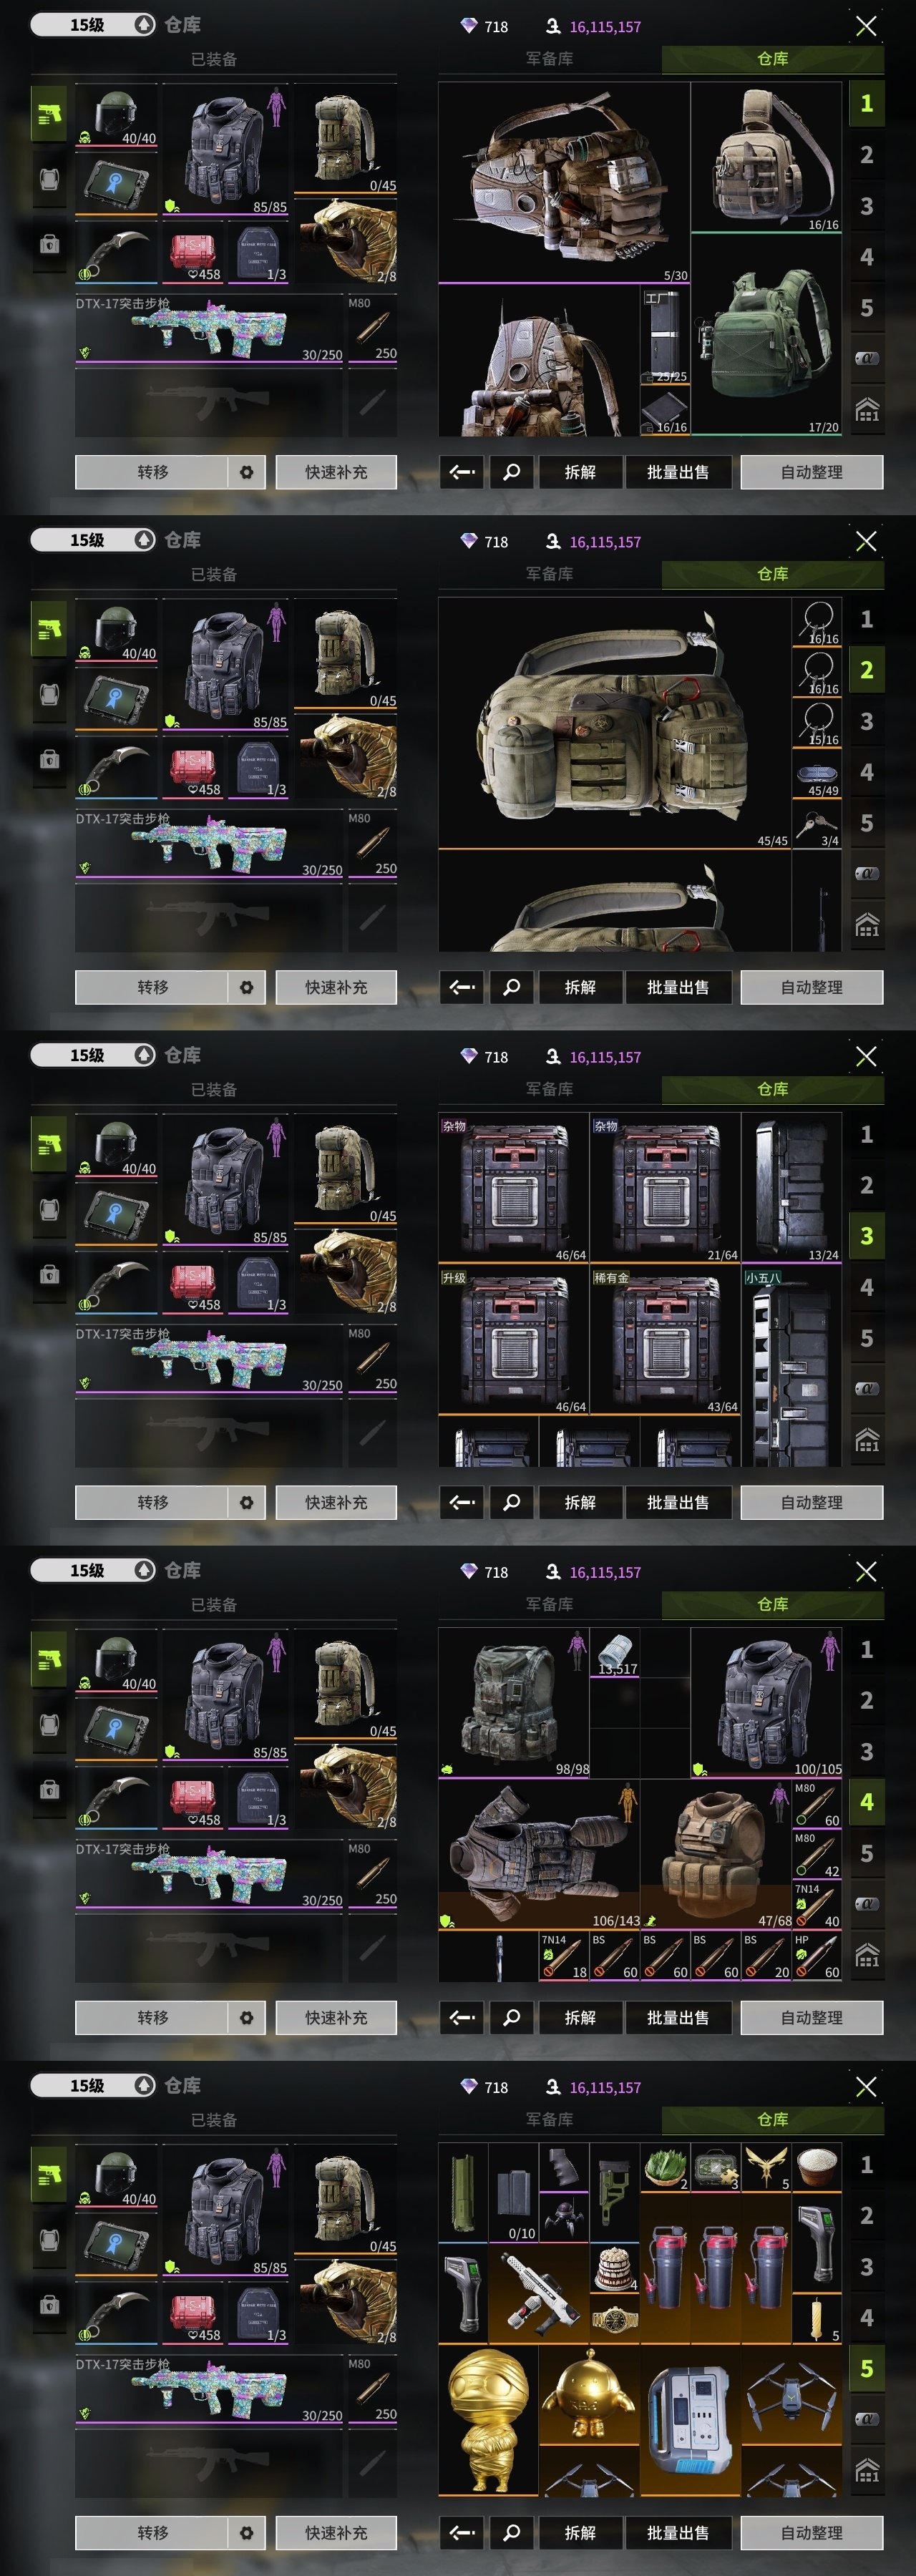Open the crate labeled 升级
Screen dimensions: 916x2576
tap(513, 1341)
